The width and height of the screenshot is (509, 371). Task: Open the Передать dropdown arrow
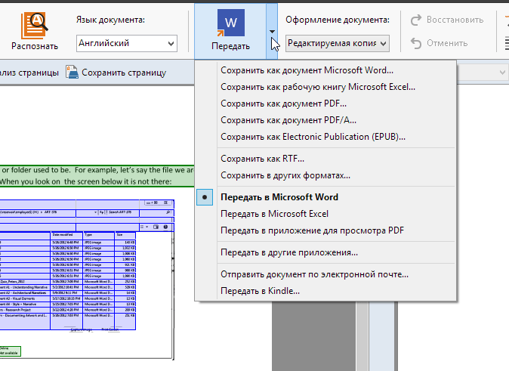[272, 32]
